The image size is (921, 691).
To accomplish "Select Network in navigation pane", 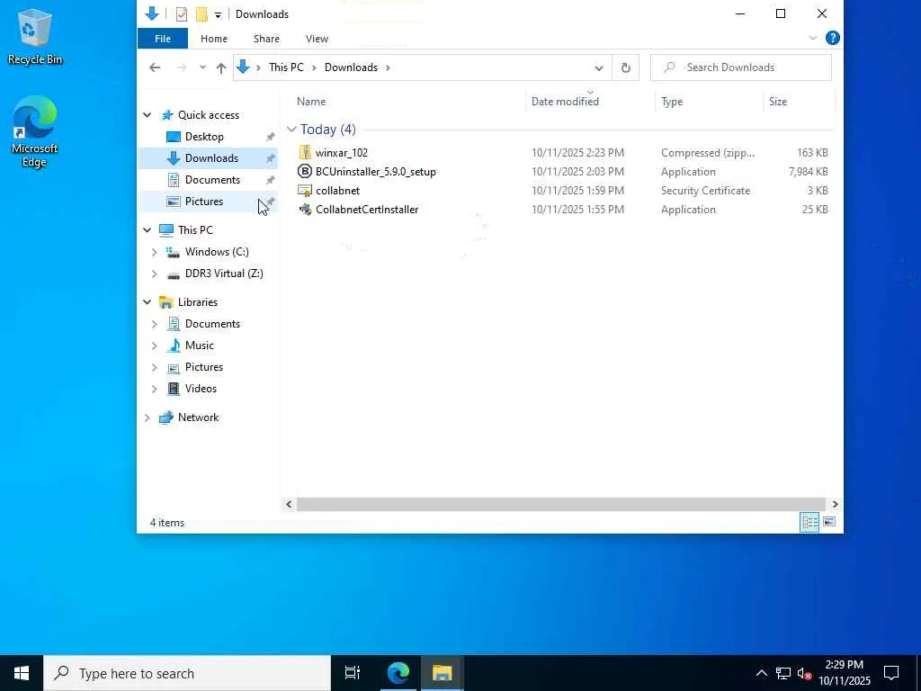I will (x=198, y=417).
